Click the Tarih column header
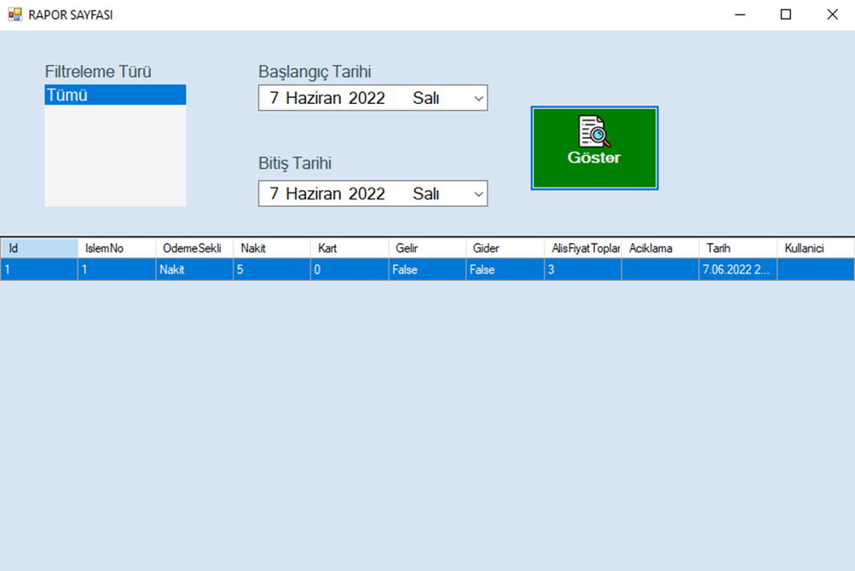The width and height of the screenshot is (855, 571). point(738,248)
